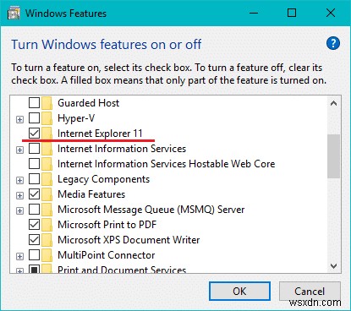Uncheck the Internet Explorer 11 checkbox

coord(34,133)
